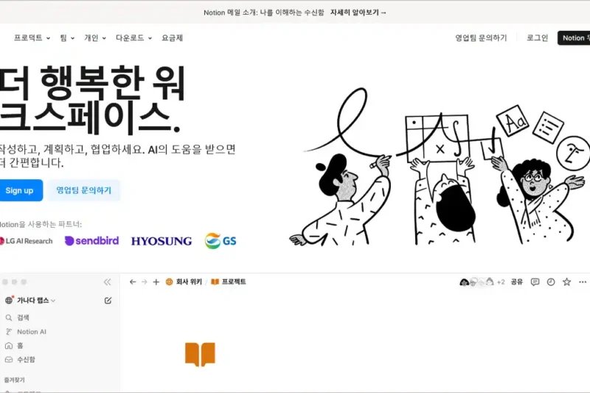Go forward with the right arrow
The height and width of the screenshot is (393, 590).
[x=144, y=282]
